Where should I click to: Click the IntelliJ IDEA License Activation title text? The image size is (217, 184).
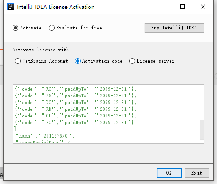pyautogui.click(x=55, y=7)
